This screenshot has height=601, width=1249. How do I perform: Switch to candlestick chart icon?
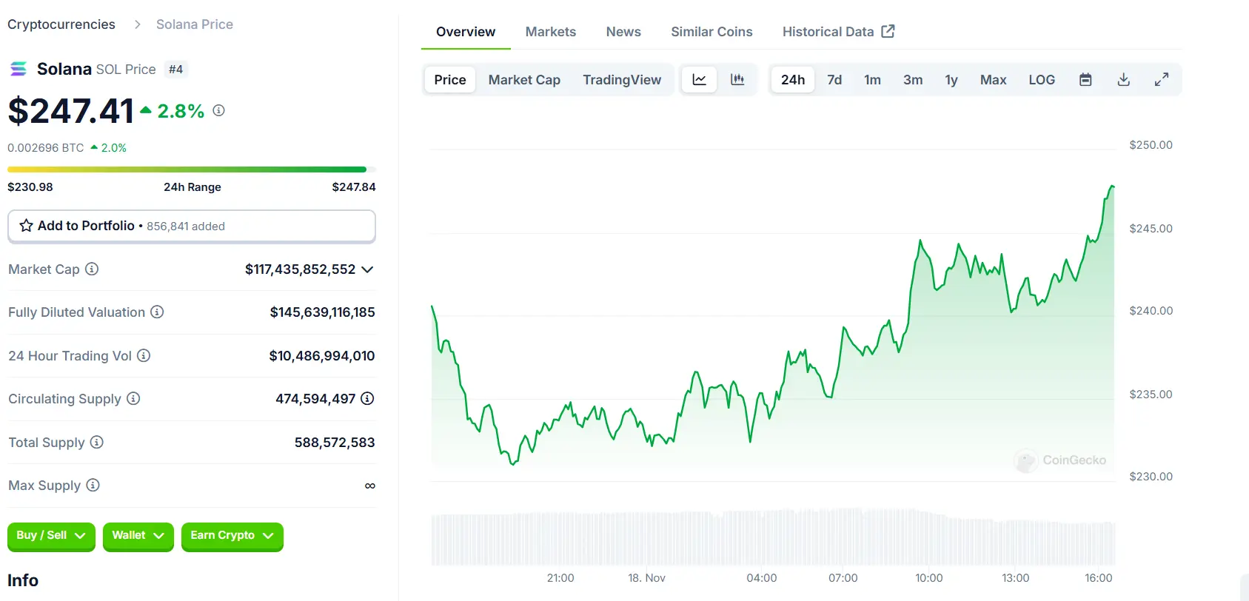pos(737,79)
